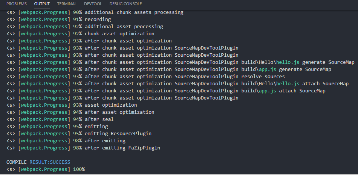Open the TERMINAL tab

(x=67, y=4)
